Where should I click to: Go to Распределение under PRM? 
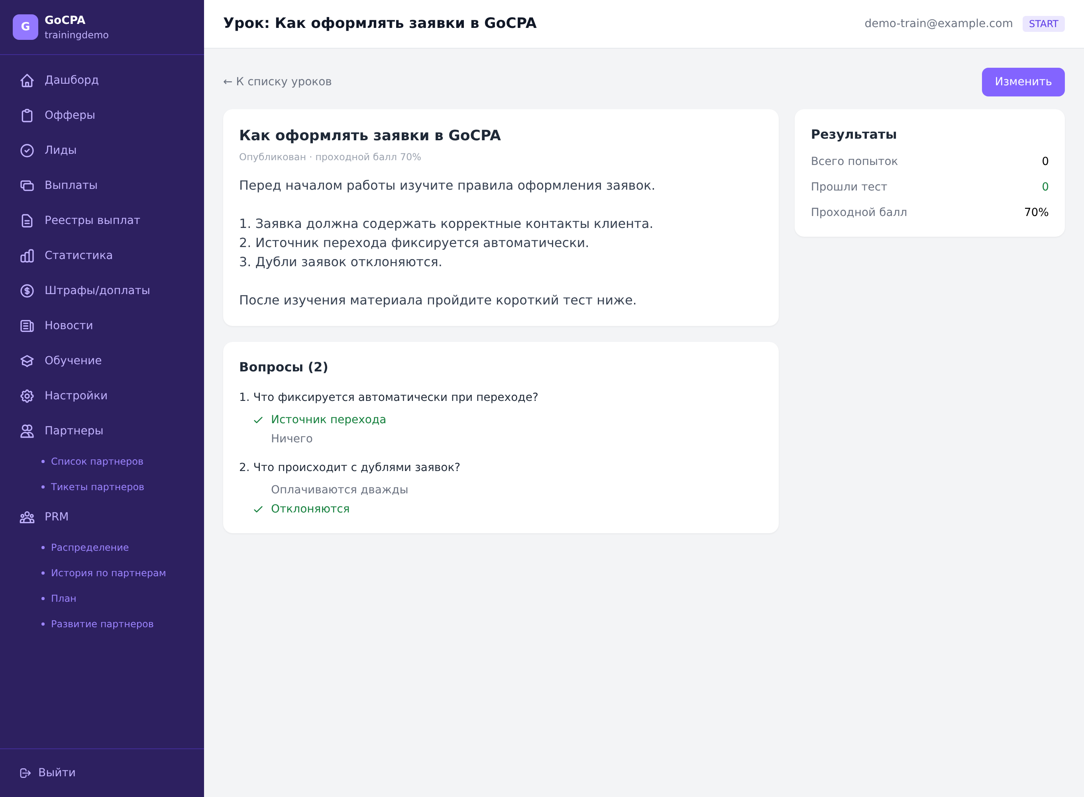tap(90, 548)
